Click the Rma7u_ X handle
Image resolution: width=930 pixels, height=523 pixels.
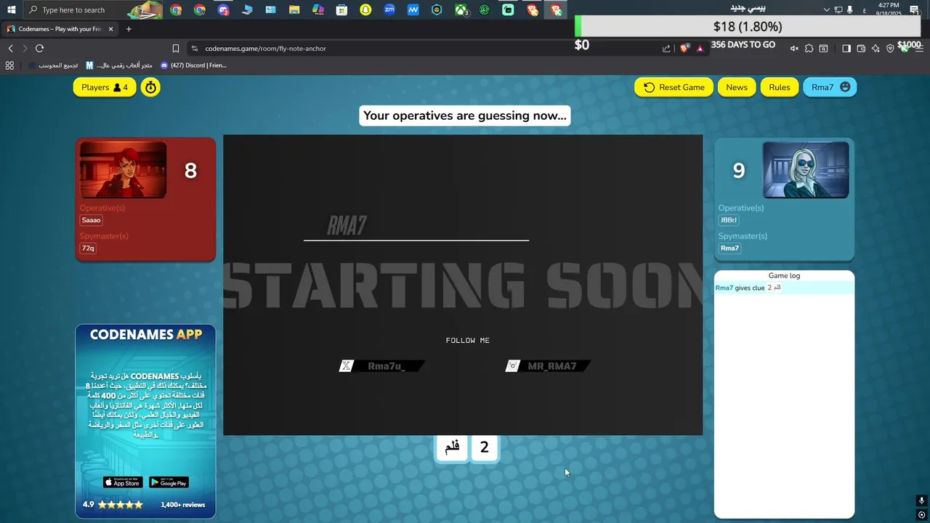point(382,366)
